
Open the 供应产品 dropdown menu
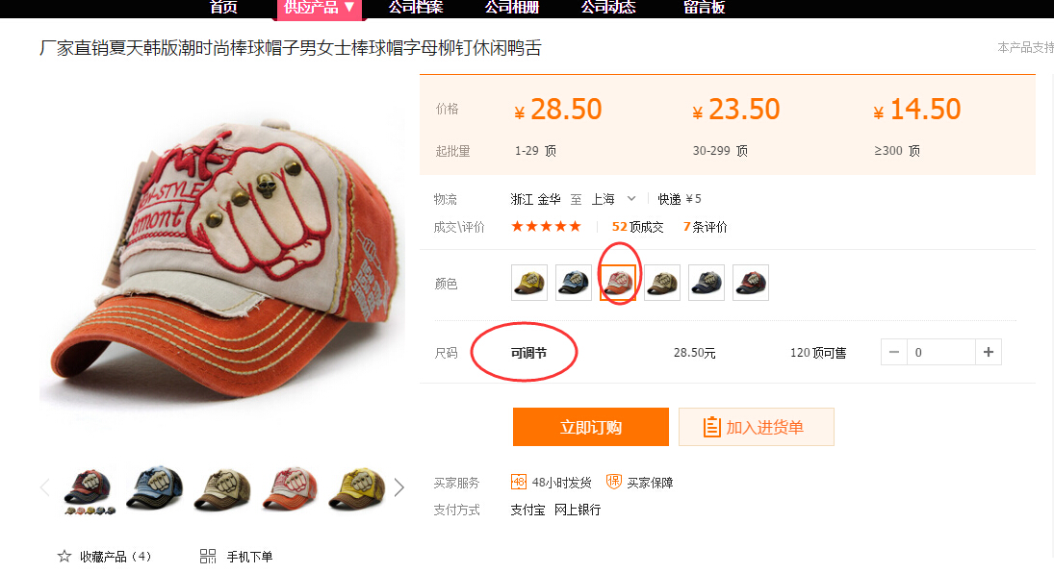[320, 8]
